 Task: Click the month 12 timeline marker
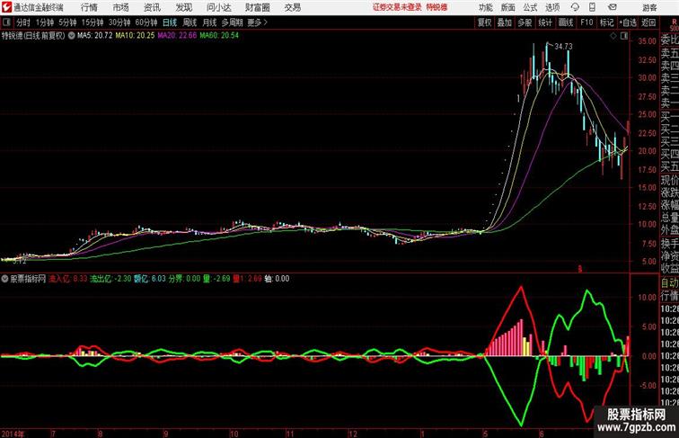point(353,434)
